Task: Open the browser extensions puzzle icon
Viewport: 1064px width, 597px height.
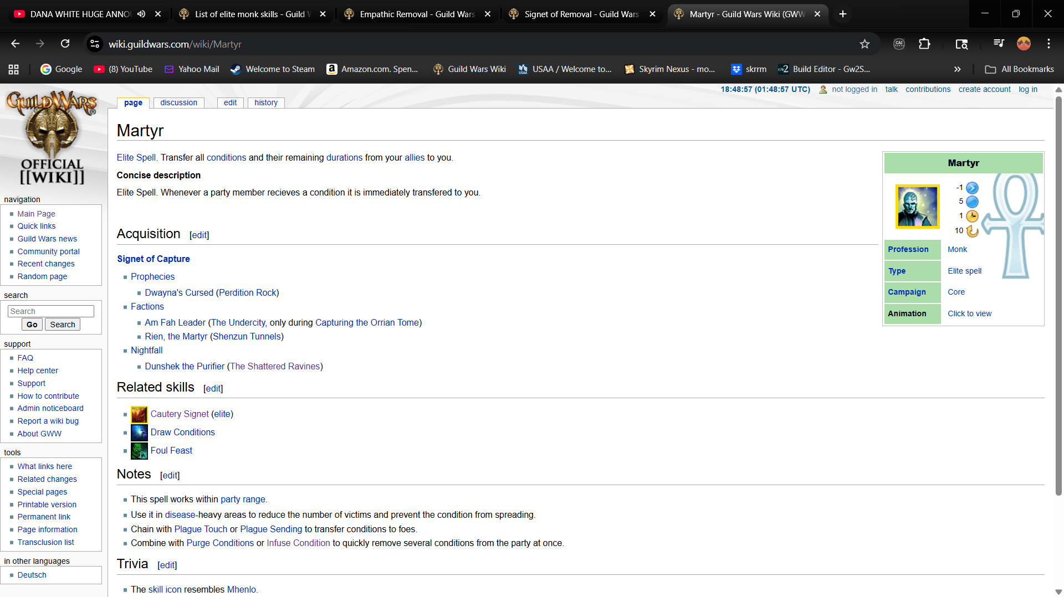Action: [924, 44]
